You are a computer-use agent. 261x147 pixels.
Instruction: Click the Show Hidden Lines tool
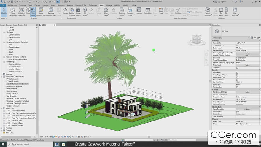click(41, 12)
